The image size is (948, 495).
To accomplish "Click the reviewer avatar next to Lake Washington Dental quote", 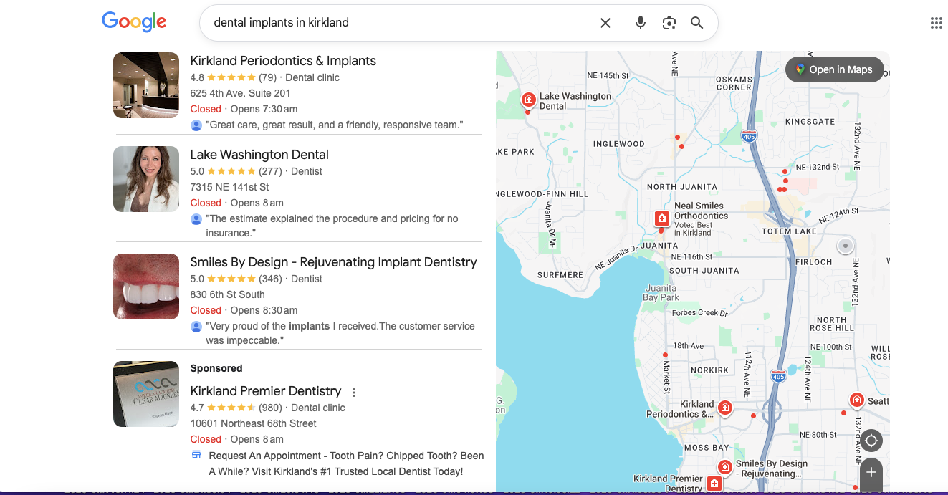I will click(x=196, y=218).
